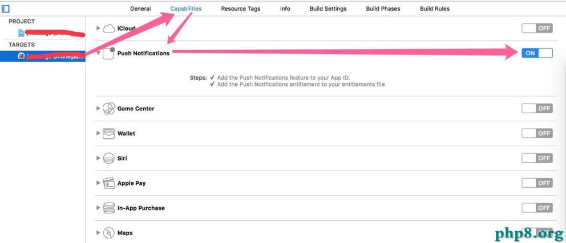
Task: Click the Push Notifications capability icon
Action: 108,53
